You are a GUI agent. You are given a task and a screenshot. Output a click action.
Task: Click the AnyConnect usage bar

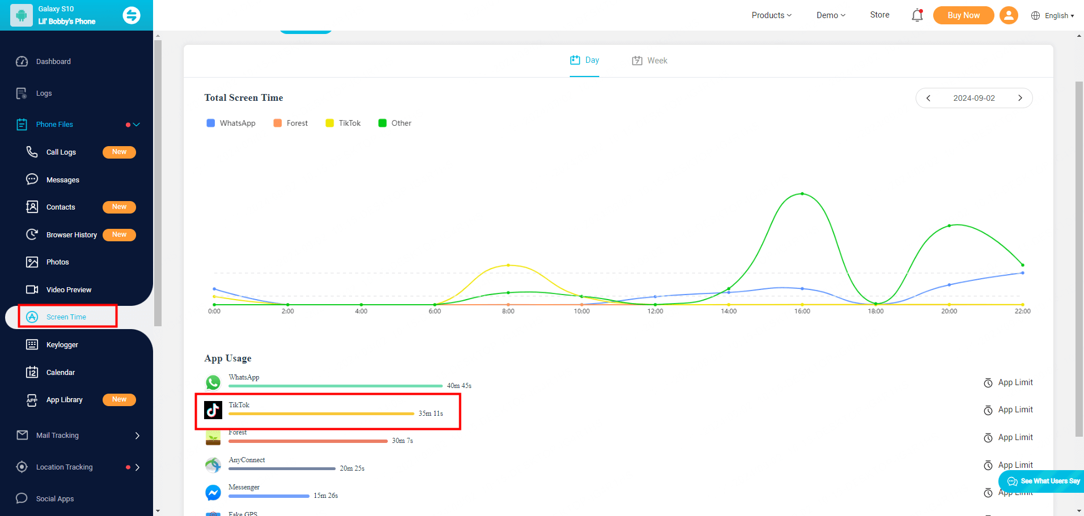[x=282, y=468]
